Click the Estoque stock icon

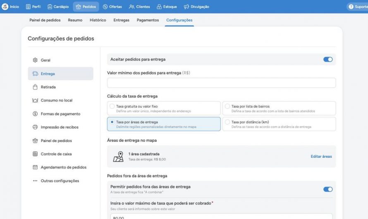(x=159, y=7)
